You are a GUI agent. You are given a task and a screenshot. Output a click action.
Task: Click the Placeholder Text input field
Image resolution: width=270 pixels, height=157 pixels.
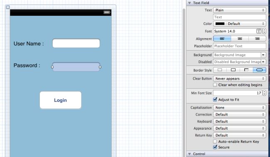tap(240, 46)
